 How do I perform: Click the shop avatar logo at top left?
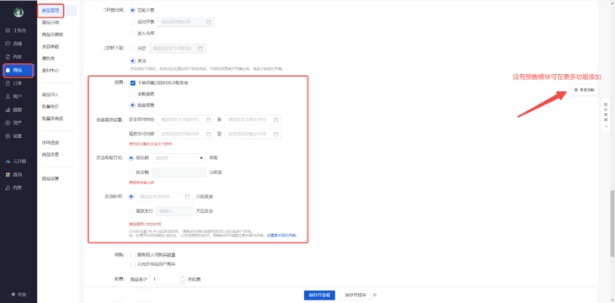point(19,13)
